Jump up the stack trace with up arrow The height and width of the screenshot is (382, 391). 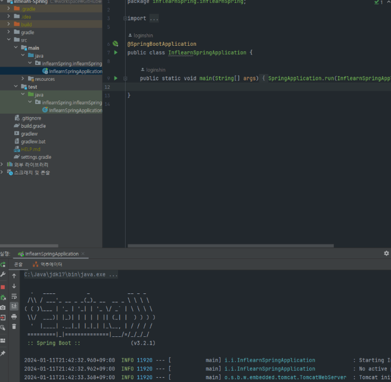pos(14,275)
